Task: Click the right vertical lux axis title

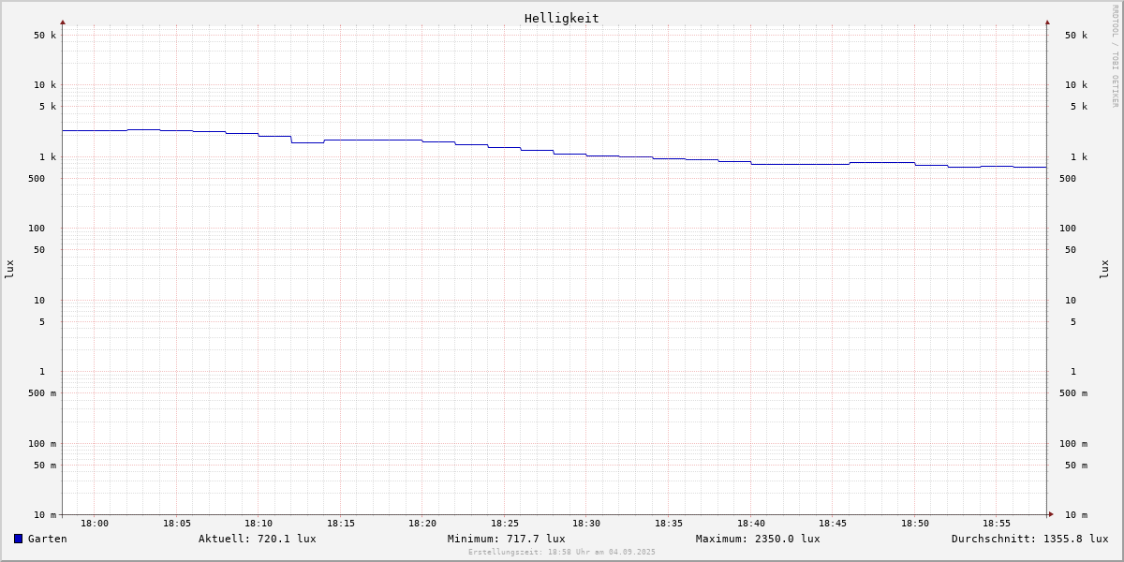Action: 1104,269
